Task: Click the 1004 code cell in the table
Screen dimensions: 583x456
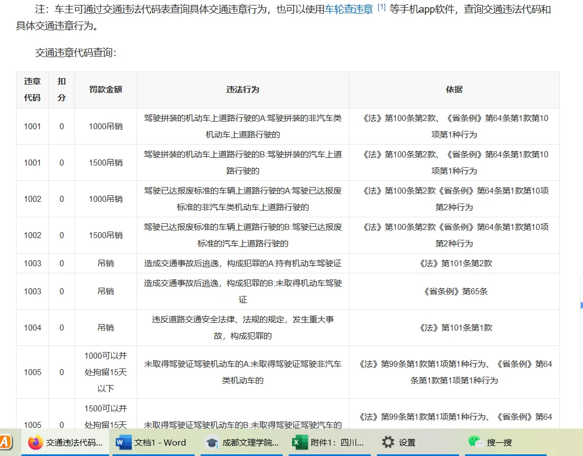Action: point(32,327)
